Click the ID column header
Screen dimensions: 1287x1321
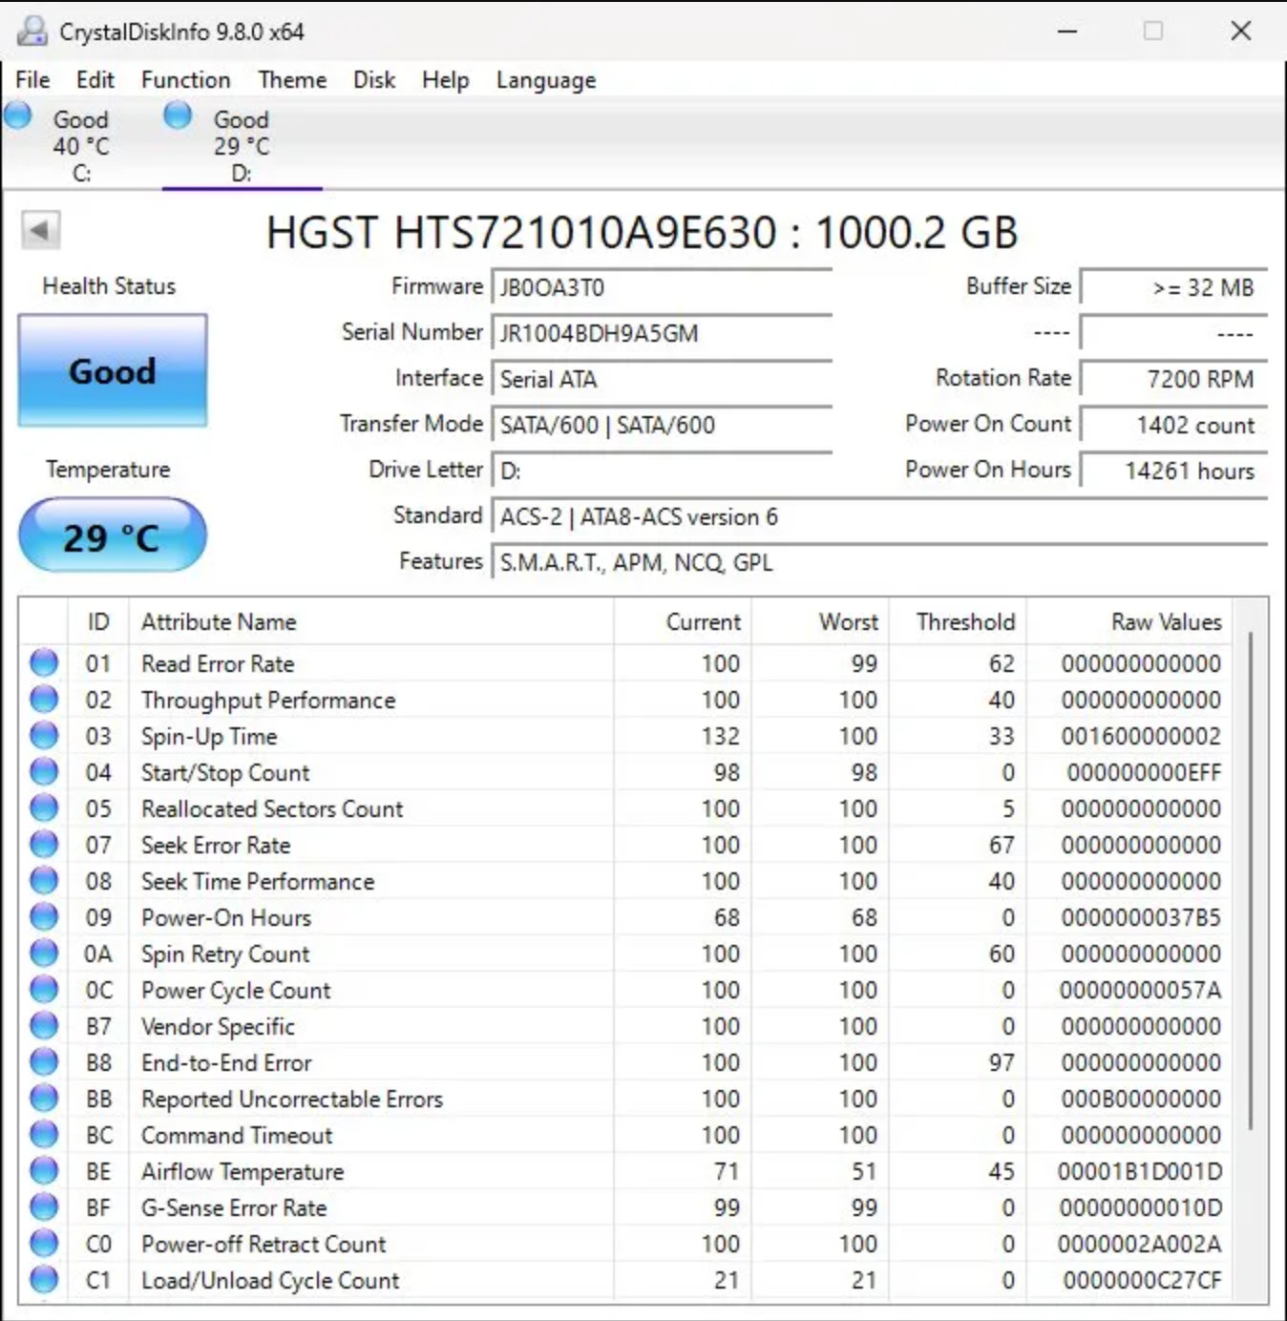(x=98, y=621)
